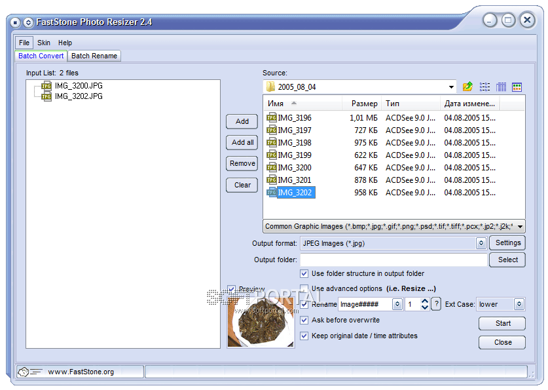
Task: Select IMG_3198 file name in source list
Action: pyautogui.click(x=294, y=143)
